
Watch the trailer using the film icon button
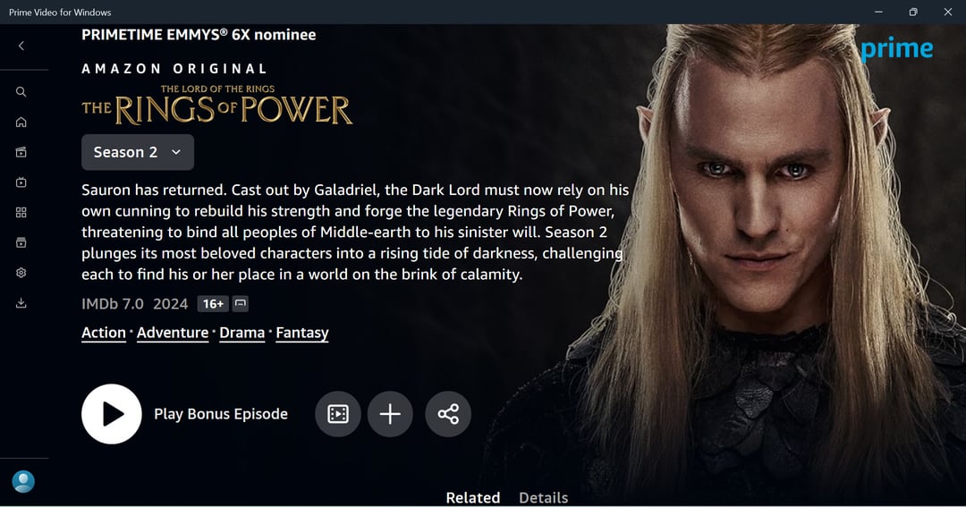pyautogui.click(x=337, y=414)
